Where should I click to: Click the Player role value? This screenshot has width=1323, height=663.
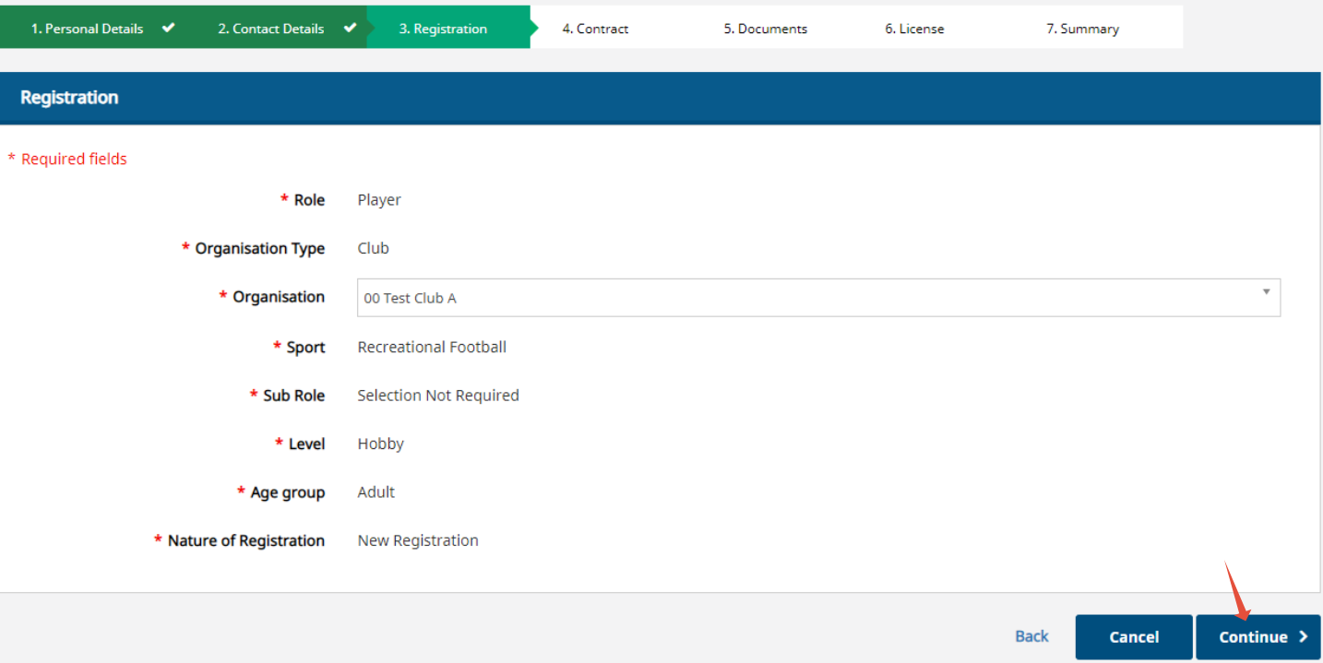click(379, 200)
